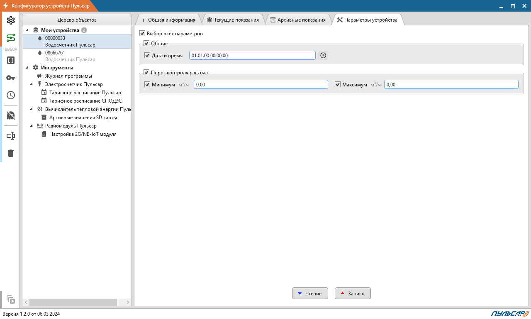Uncheck the Минимум checkbox
The image size is (531, 319).
tap(147, 84)
